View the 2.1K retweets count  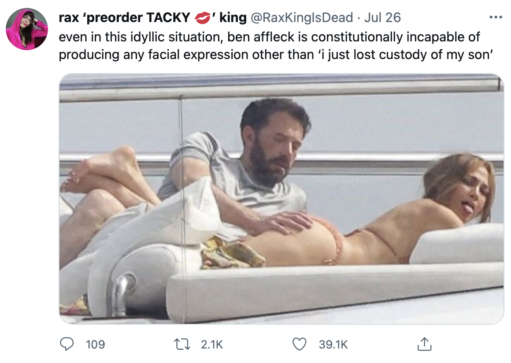click(212, 344)
